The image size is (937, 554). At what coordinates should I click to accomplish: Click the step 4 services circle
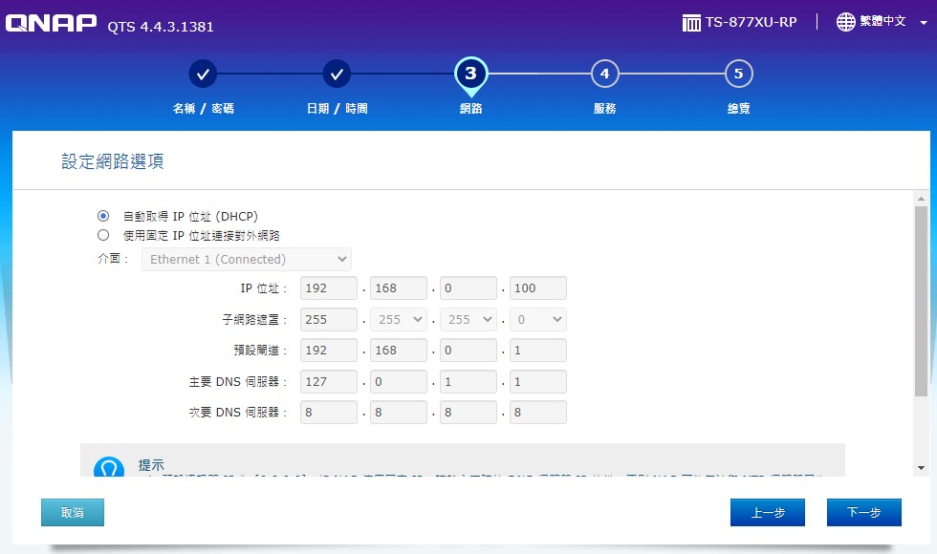pos(604,74)
